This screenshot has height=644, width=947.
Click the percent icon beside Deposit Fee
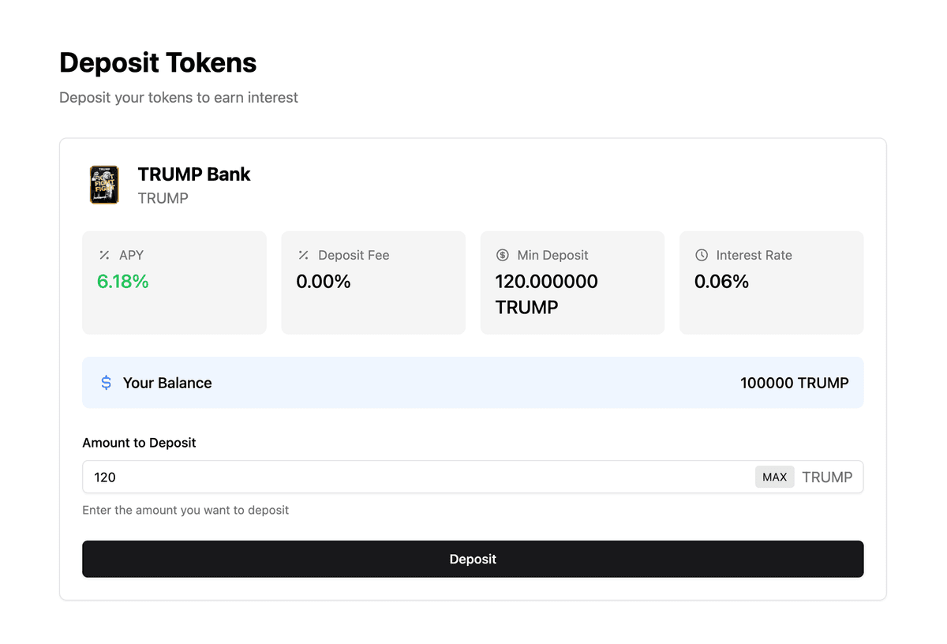[303, 255]
